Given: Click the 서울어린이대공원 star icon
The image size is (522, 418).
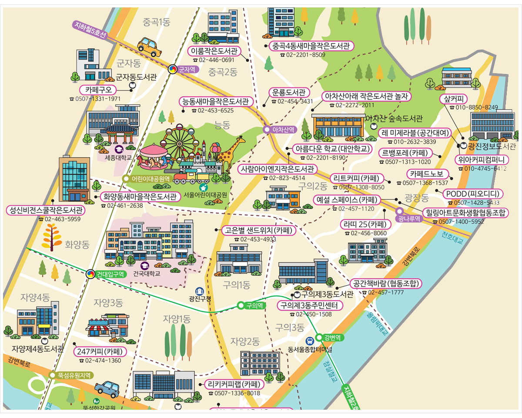Looking at the screenshot, I should [203, 187].
